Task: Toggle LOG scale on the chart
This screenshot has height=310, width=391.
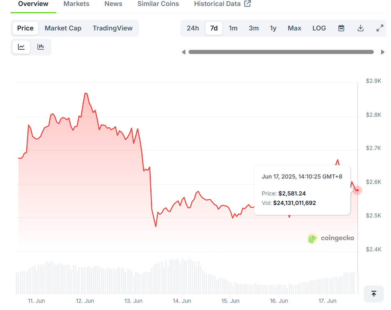Action: pyautogui.click(x=319, y=28)
